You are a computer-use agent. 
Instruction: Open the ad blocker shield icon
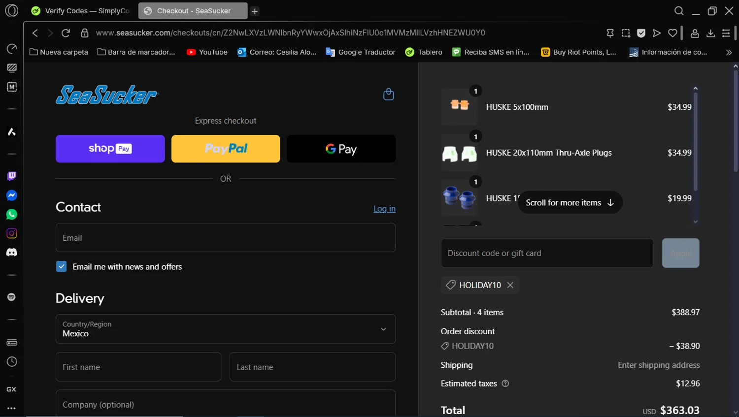641,33
